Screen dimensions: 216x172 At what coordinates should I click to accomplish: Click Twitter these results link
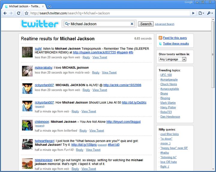[176, 44]
